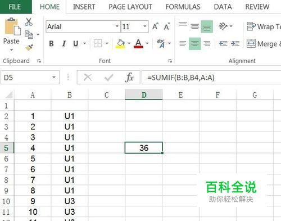Open Clipboard pane launcher

coord(39,61)
